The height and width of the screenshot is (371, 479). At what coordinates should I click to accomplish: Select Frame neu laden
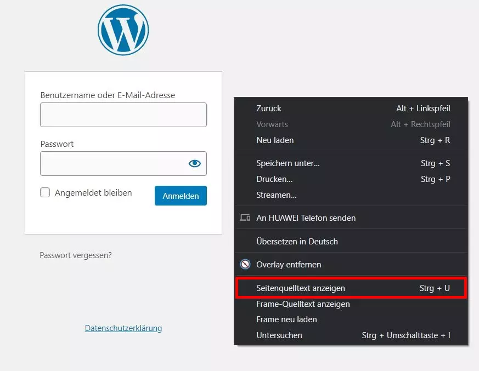pos(351,319)
